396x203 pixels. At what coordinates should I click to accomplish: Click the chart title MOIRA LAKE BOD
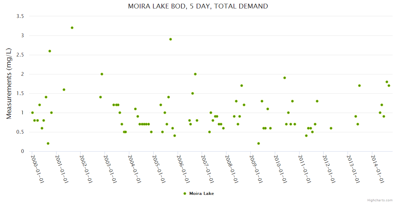coord(198,6)
